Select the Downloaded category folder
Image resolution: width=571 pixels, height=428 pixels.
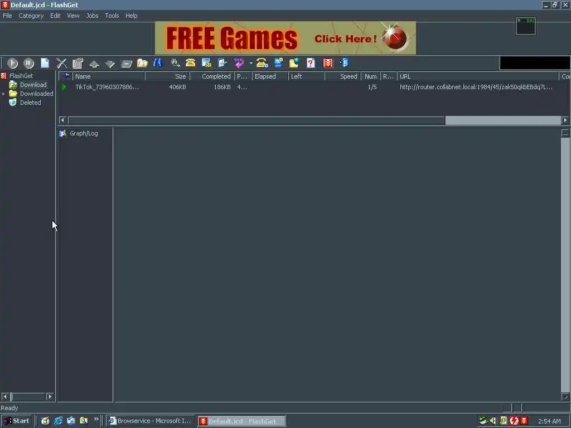click(x=36, y=94)
